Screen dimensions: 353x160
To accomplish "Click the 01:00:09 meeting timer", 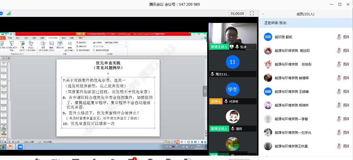I will coord(237,13).
